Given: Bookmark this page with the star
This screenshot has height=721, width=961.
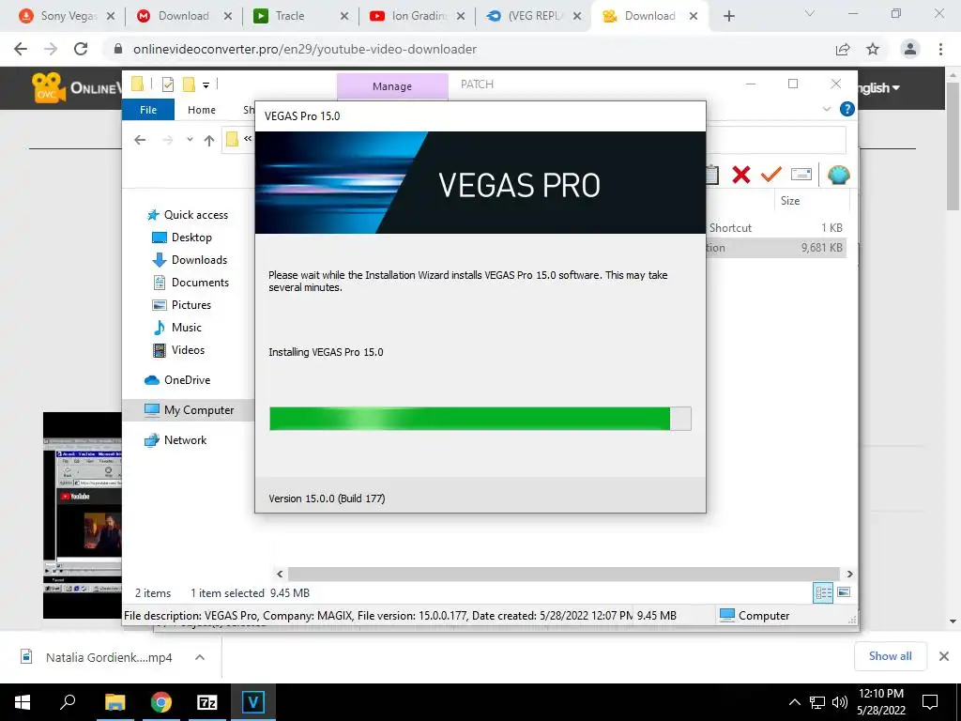Looking at the screenshot, I should pos(873,49).
